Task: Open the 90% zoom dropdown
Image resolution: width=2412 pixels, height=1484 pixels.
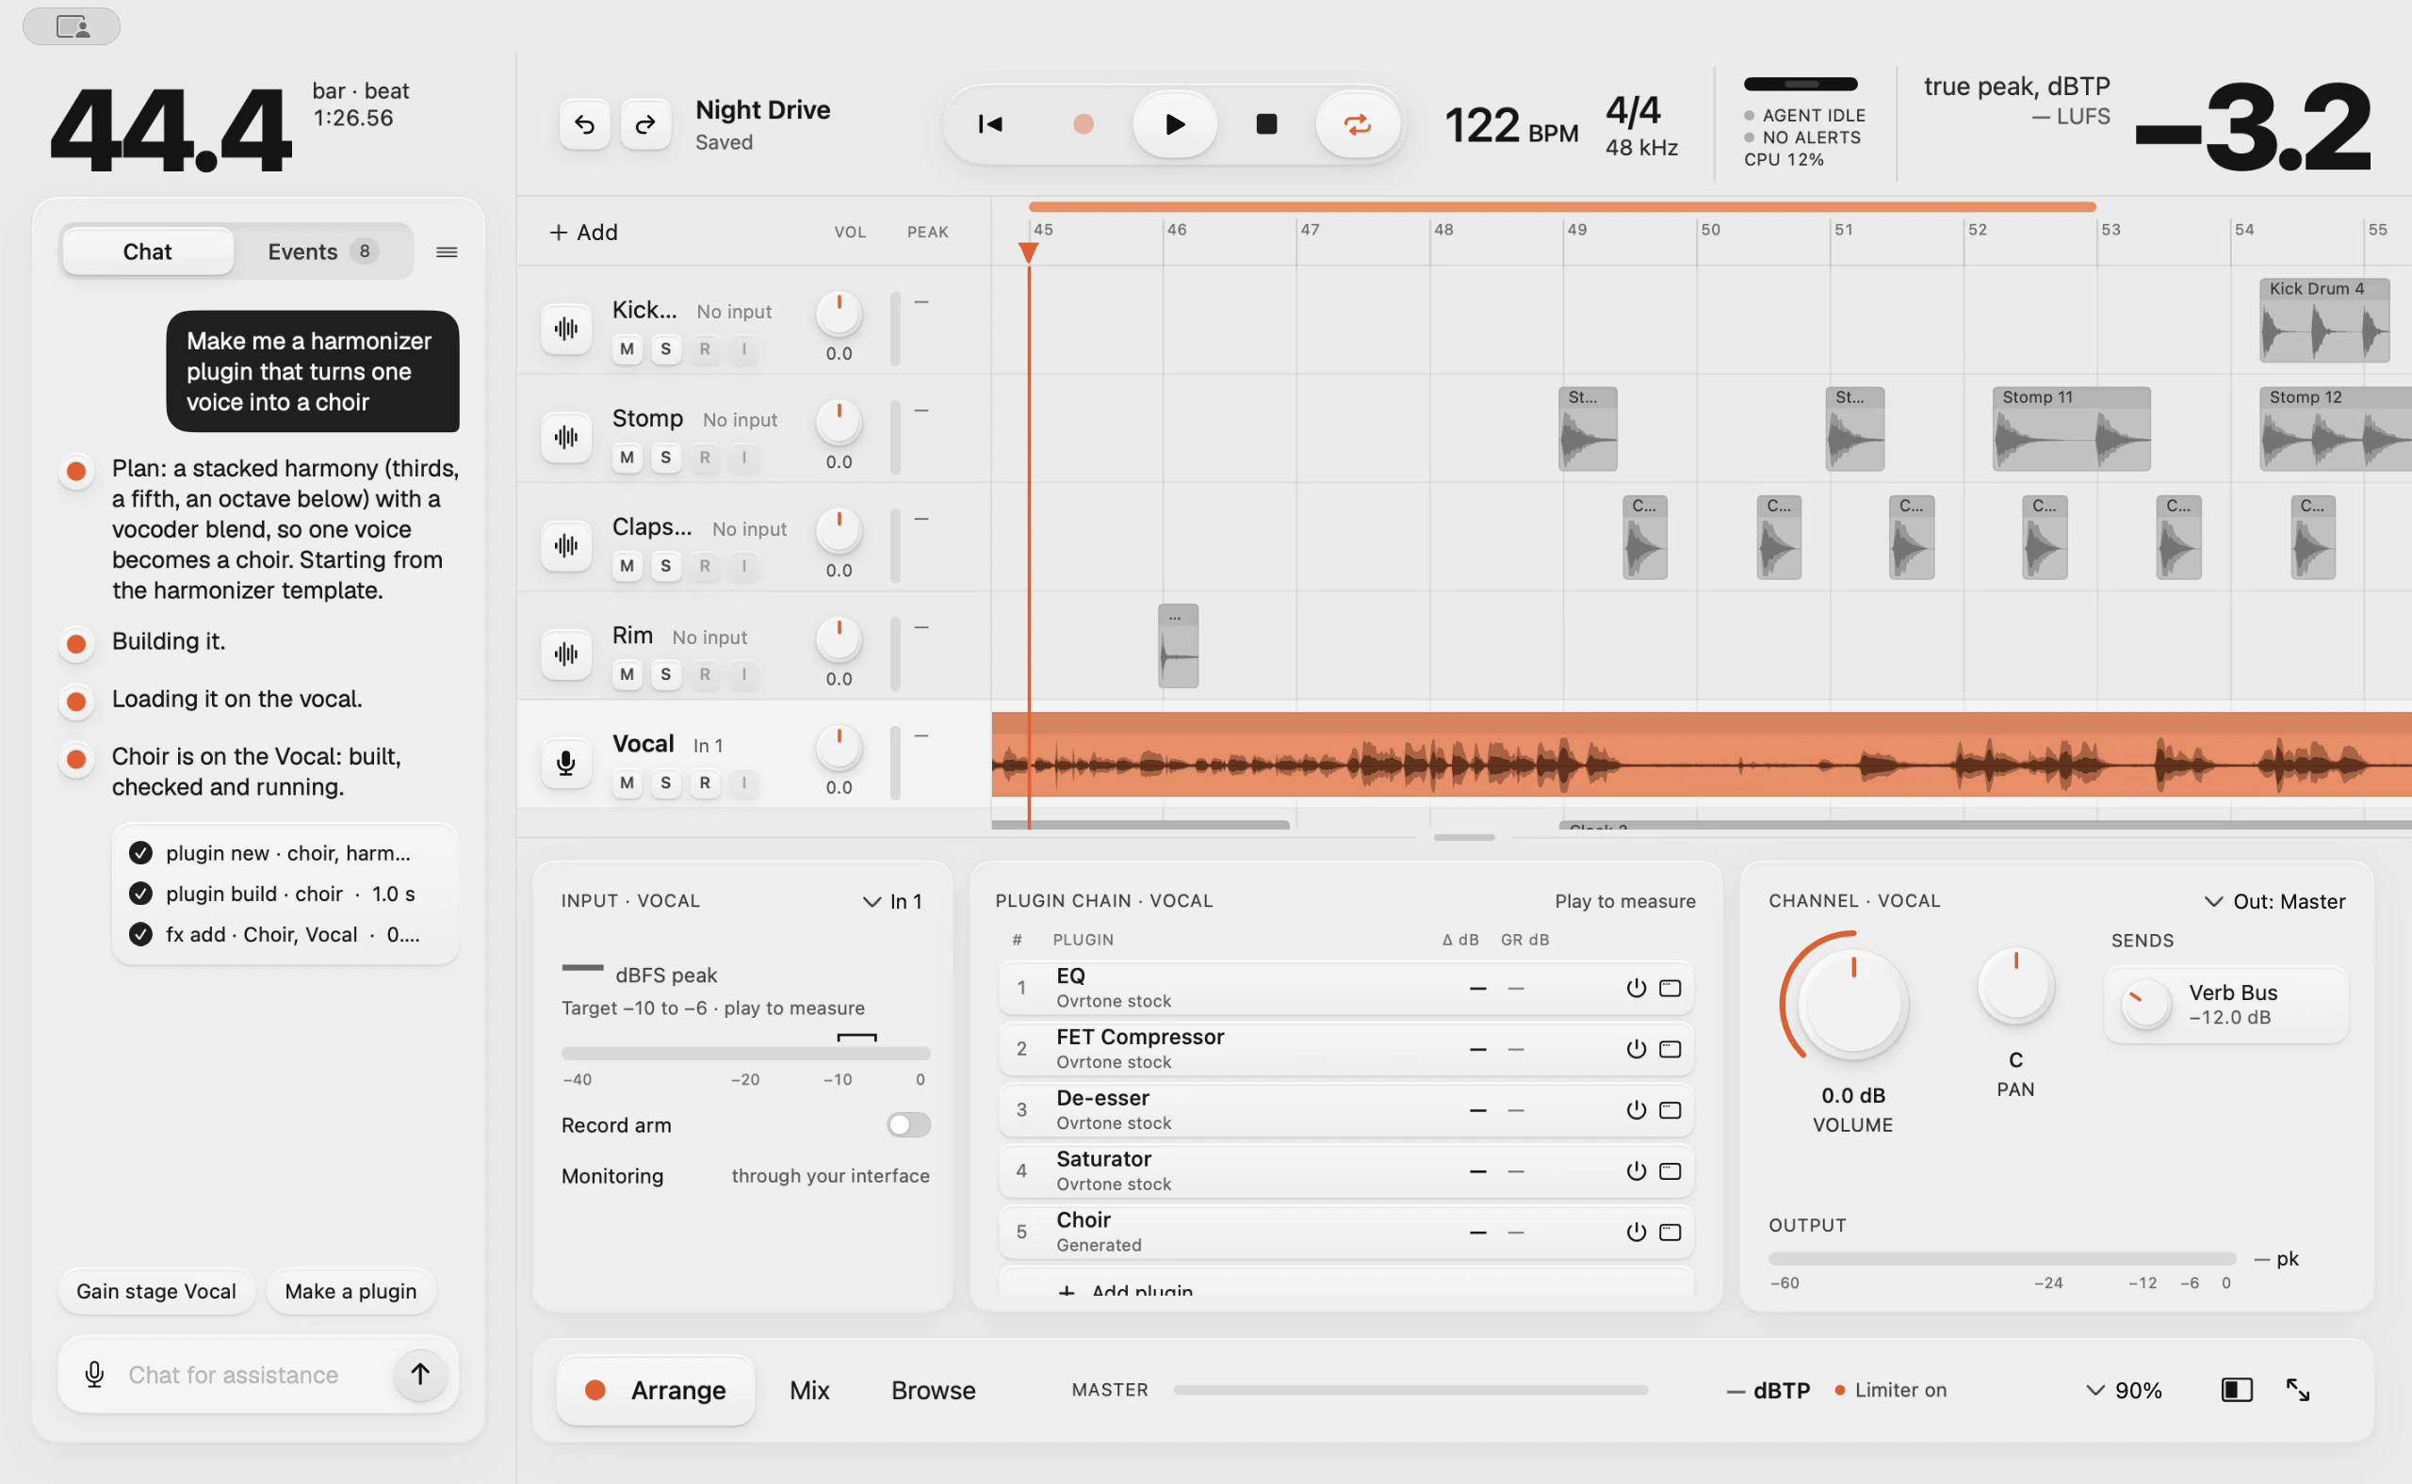Action: [x=2124, y=1390]
